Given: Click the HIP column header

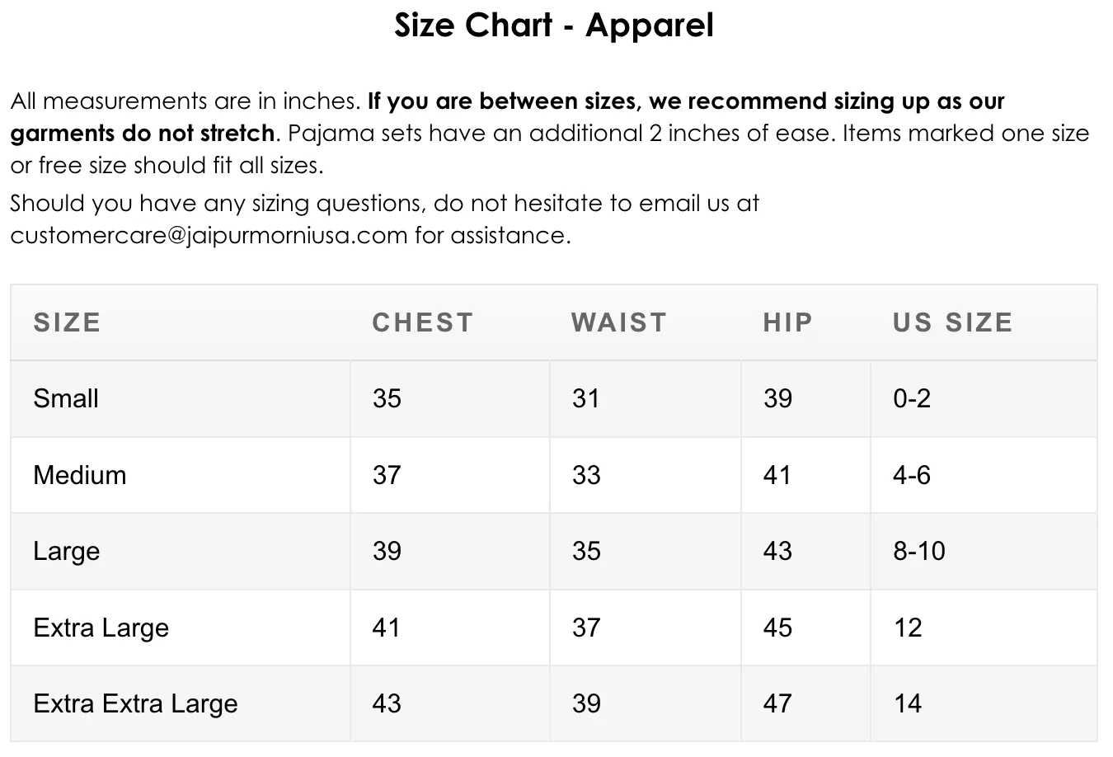Looking at the screenshot, I should [788, 322].
